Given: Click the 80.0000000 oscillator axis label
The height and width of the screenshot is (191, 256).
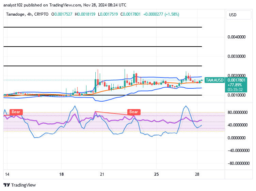Looking at the screenshot, I should [238, 112].
